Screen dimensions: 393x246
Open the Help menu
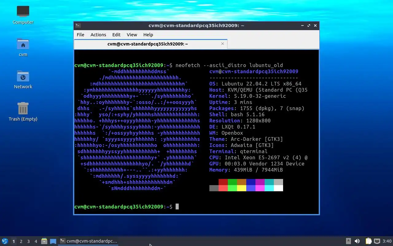[148, 35]
